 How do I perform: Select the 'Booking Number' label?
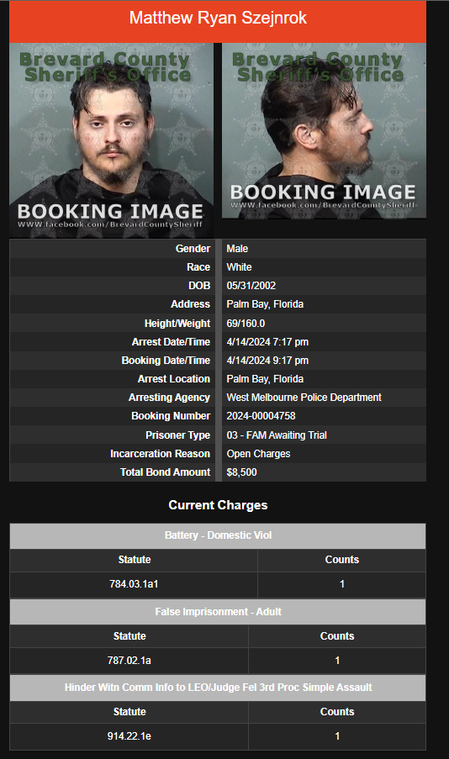click(171, 416)
